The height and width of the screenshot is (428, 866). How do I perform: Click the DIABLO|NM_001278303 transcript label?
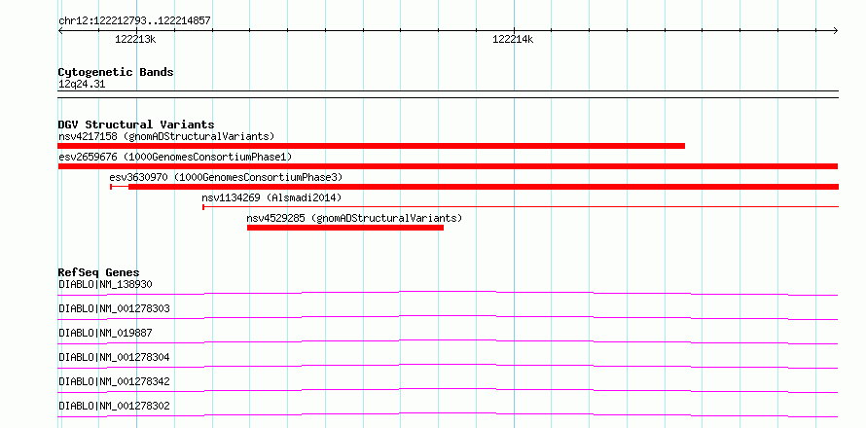point(114,308)
